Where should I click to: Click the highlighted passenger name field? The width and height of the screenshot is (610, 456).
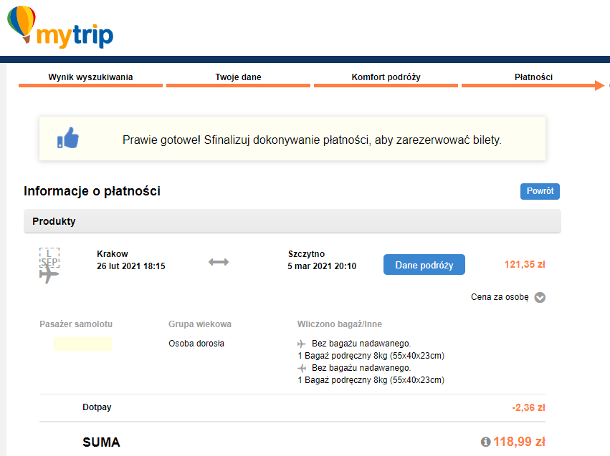click(83, 344)
